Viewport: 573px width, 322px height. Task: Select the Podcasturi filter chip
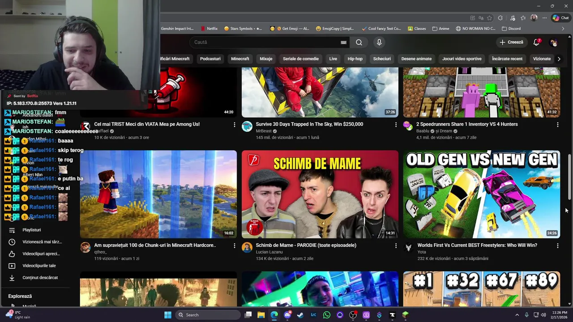pyautogui.click(x=210, y=59)
